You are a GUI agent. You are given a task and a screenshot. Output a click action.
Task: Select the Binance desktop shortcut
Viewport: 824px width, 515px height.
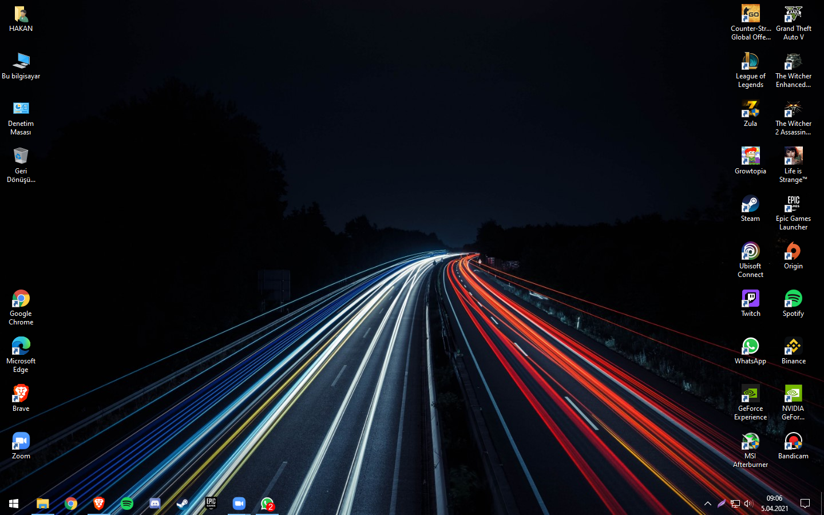click(794, 351)
